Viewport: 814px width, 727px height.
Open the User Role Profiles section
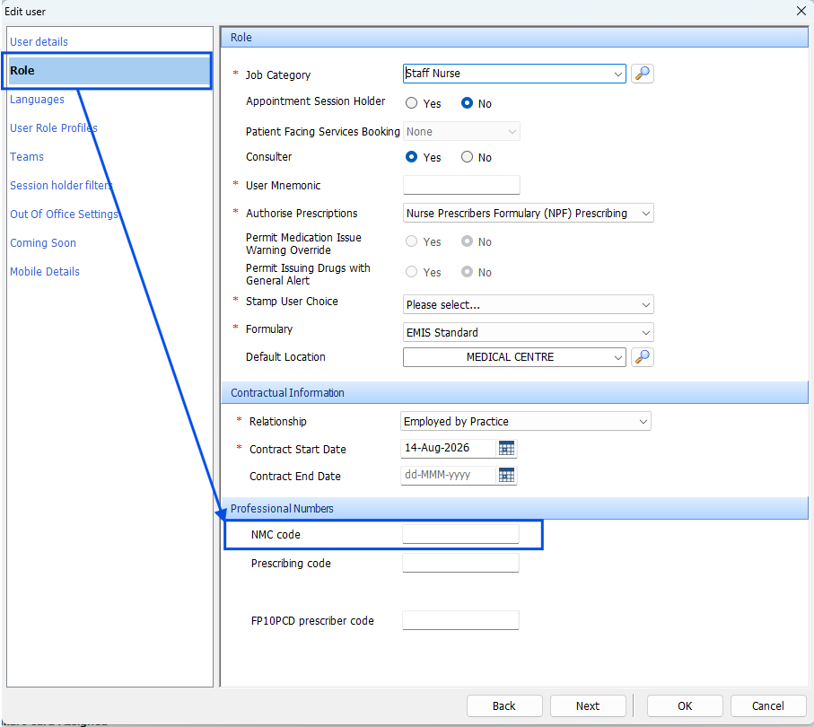[54, 127]
